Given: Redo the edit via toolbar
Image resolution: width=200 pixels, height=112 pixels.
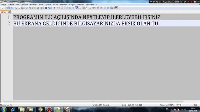Looking at the screenshot, I should [x=42, y=8].
